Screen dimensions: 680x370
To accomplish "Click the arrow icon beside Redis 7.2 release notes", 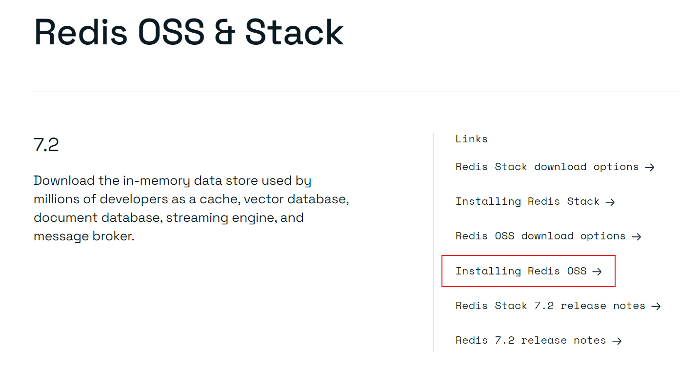I will tap(618, 340).
